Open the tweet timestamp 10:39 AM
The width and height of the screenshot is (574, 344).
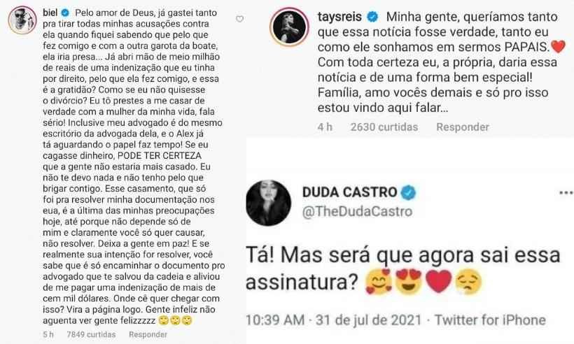275,320
